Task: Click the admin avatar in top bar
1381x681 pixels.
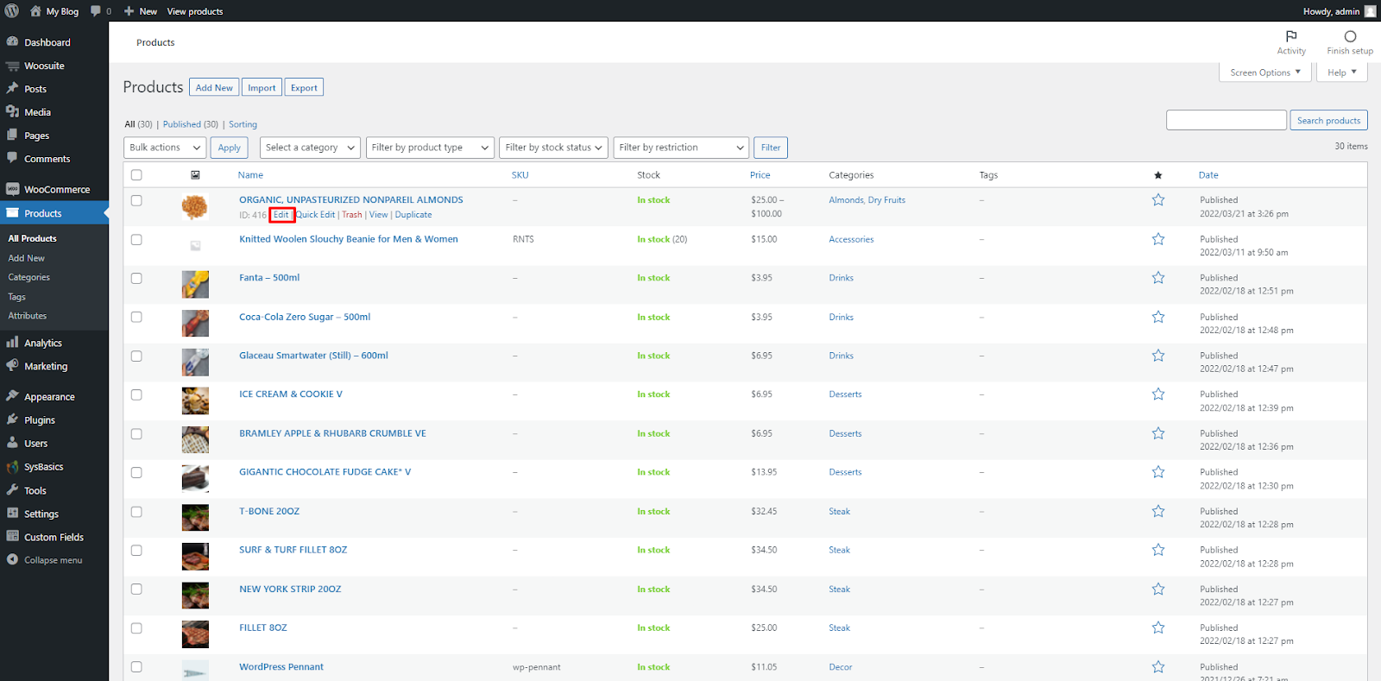Action: pos(1371,11)
